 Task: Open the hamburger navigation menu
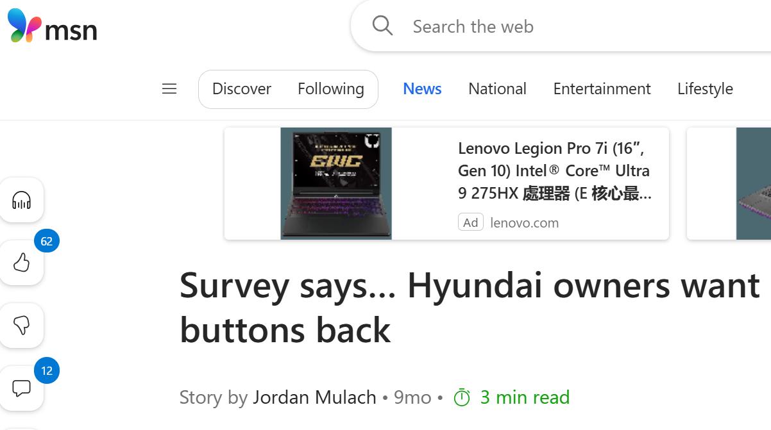(x=169, y=88)
